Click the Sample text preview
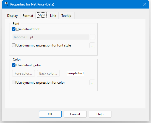Image resolution: width=151 pixels, height=123 pixels. [x=75, y=73]
